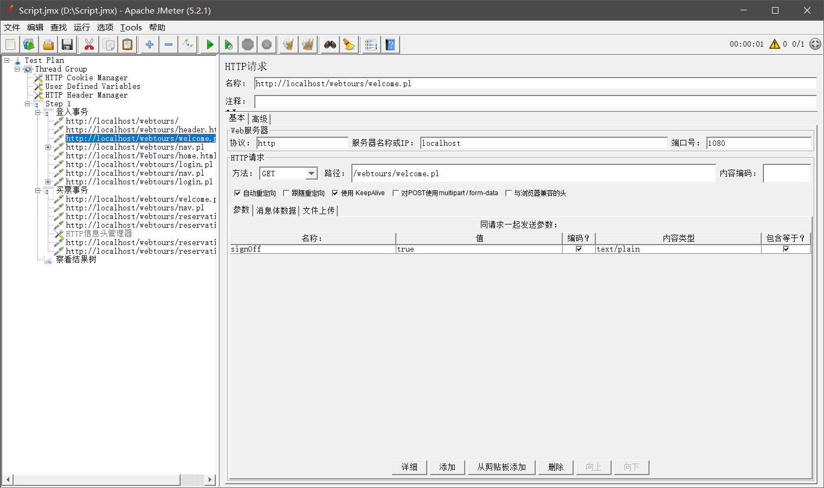Toggle 跟随重定向 checkbox
This screenshot has height=488, width=824.
pyautogui.click(x=286, y=193)
